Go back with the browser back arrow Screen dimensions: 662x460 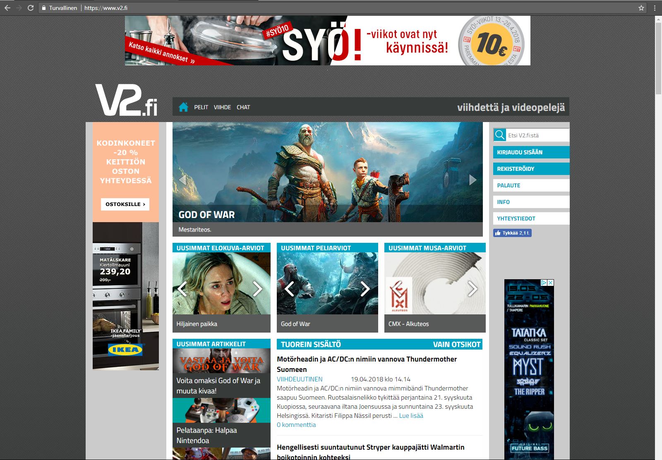(x=7, y=8)
